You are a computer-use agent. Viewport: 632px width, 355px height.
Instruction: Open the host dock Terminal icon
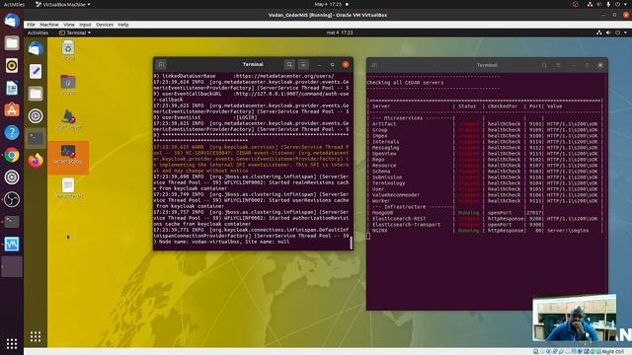point(11,222)
